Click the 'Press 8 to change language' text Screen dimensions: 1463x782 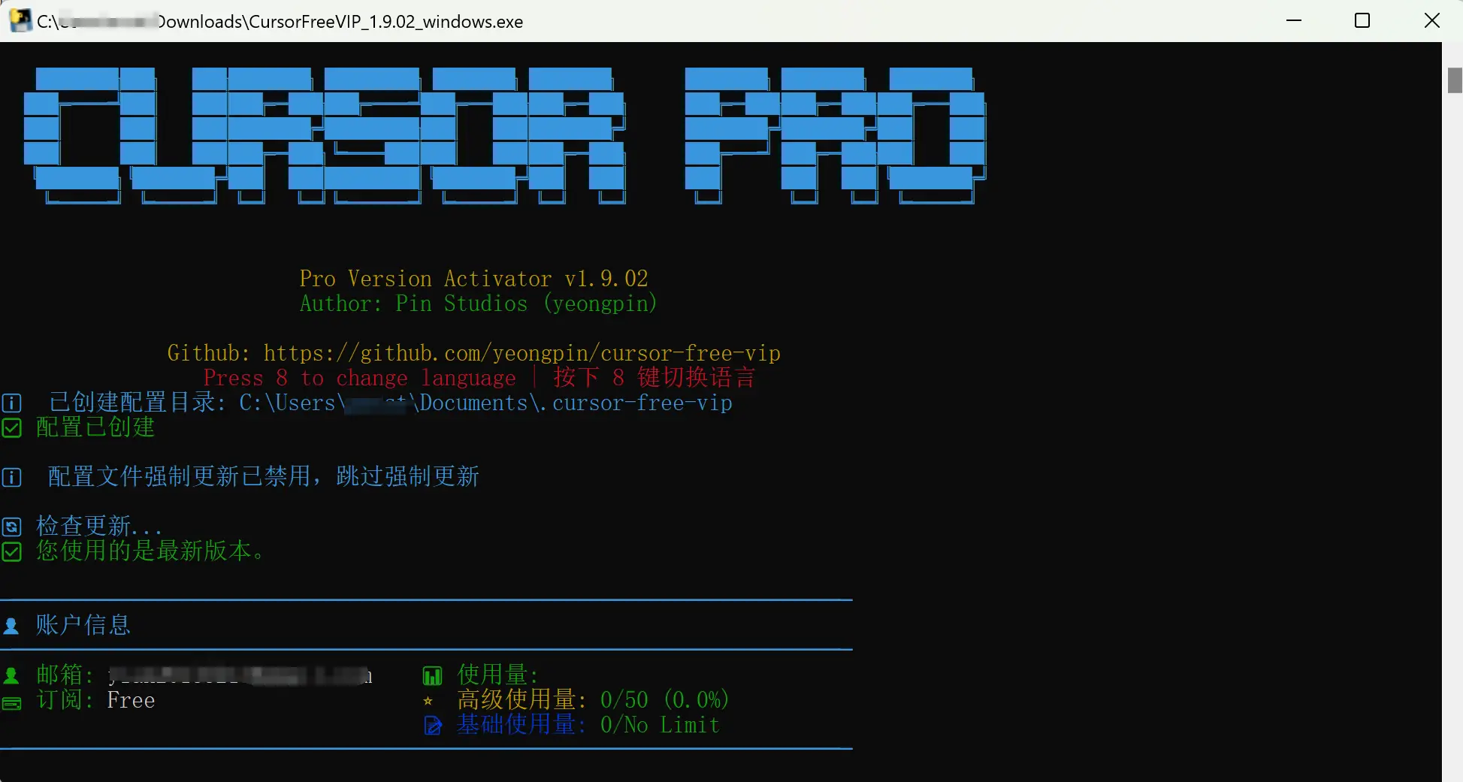pos(360,378)
